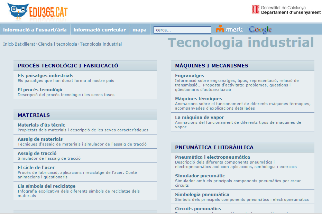Open 'Els paisatges industrials' link

click(x=45, y=75)
